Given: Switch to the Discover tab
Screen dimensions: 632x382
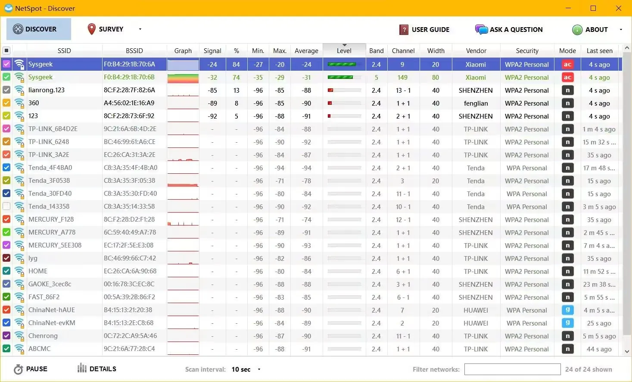Looking at the screenshot, I should 39,29.
